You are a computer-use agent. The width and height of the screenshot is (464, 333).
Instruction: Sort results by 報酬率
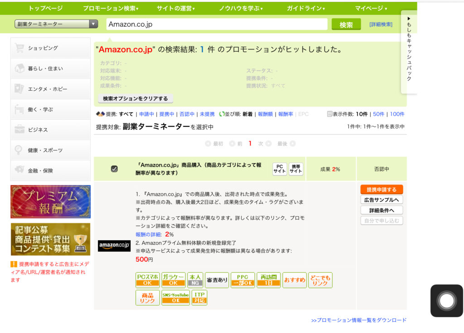click(x=285, y=114)
